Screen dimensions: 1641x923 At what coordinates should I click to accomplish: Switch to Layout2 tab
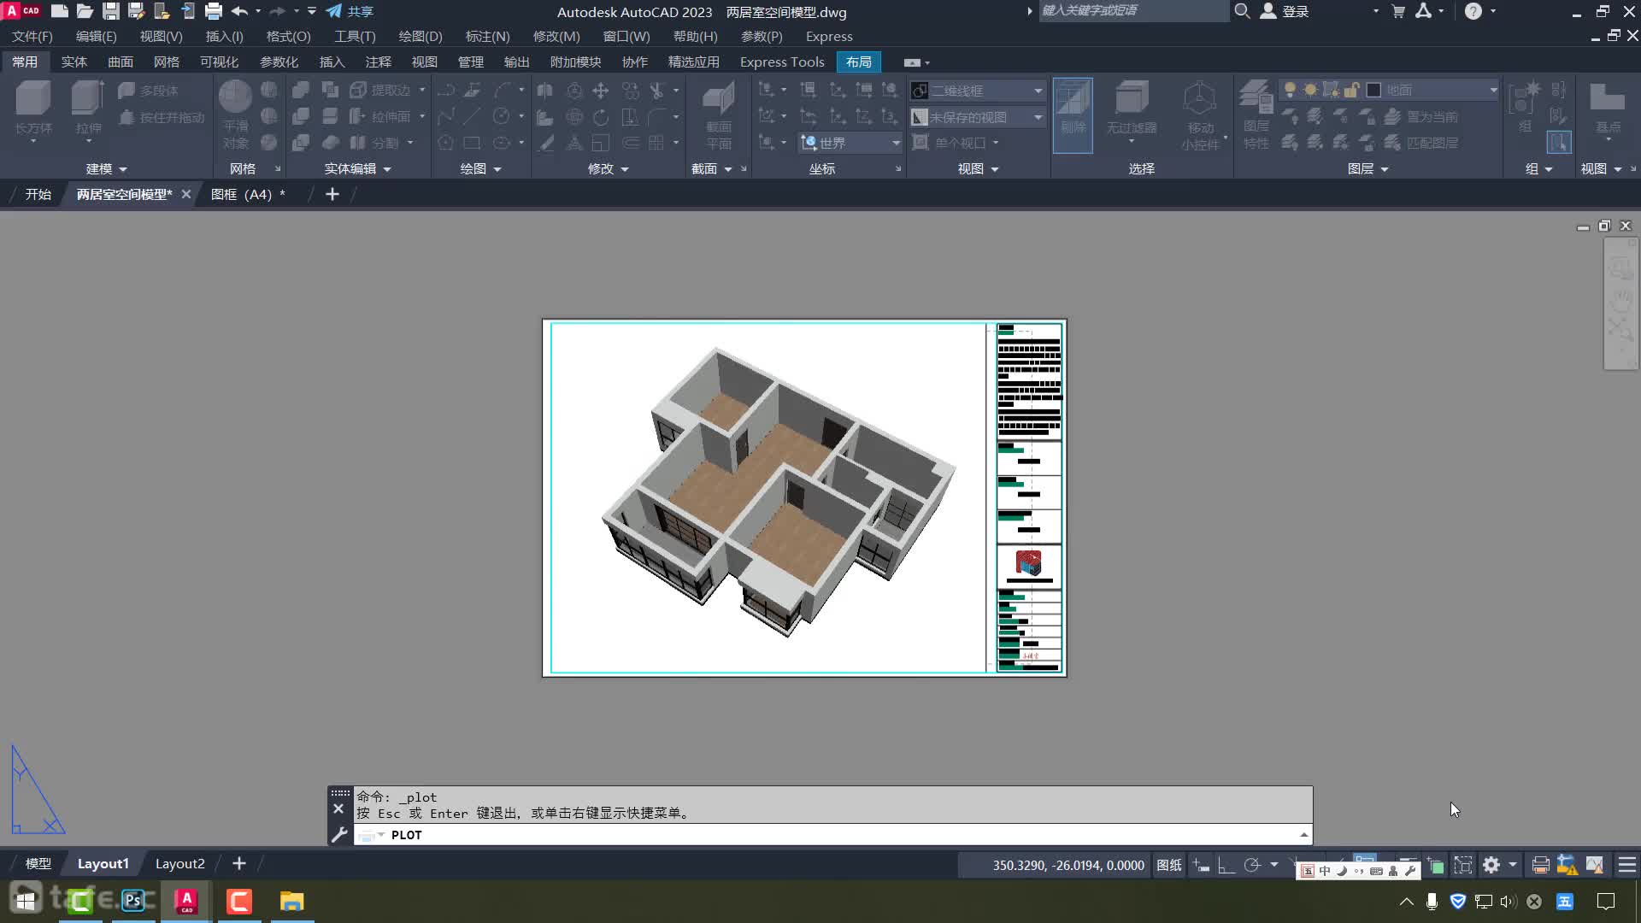click(x=179, y=863)
